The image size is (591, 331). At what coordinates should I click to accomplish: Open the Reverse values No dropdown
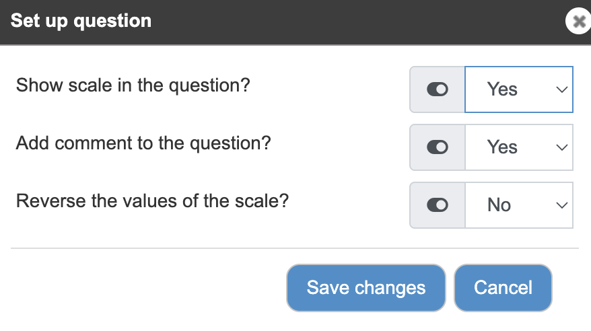(519, 205)
